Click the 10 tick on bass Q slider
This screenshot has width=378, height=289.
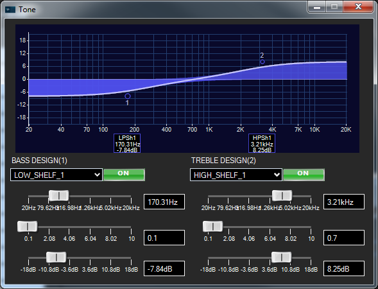pos(132,239)
